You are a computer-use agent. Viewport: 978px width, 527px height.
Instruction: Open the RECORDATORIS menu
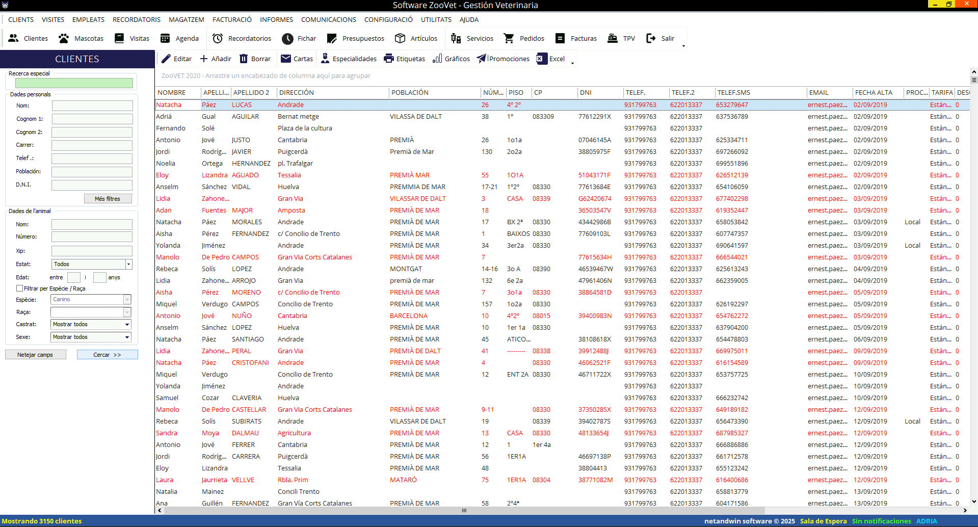point(137,19)
